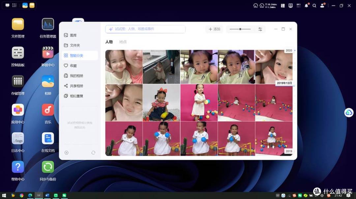
Task: Open 我的相册 in the sidebar
Action: pyautogui.click(x=80, y=76)
